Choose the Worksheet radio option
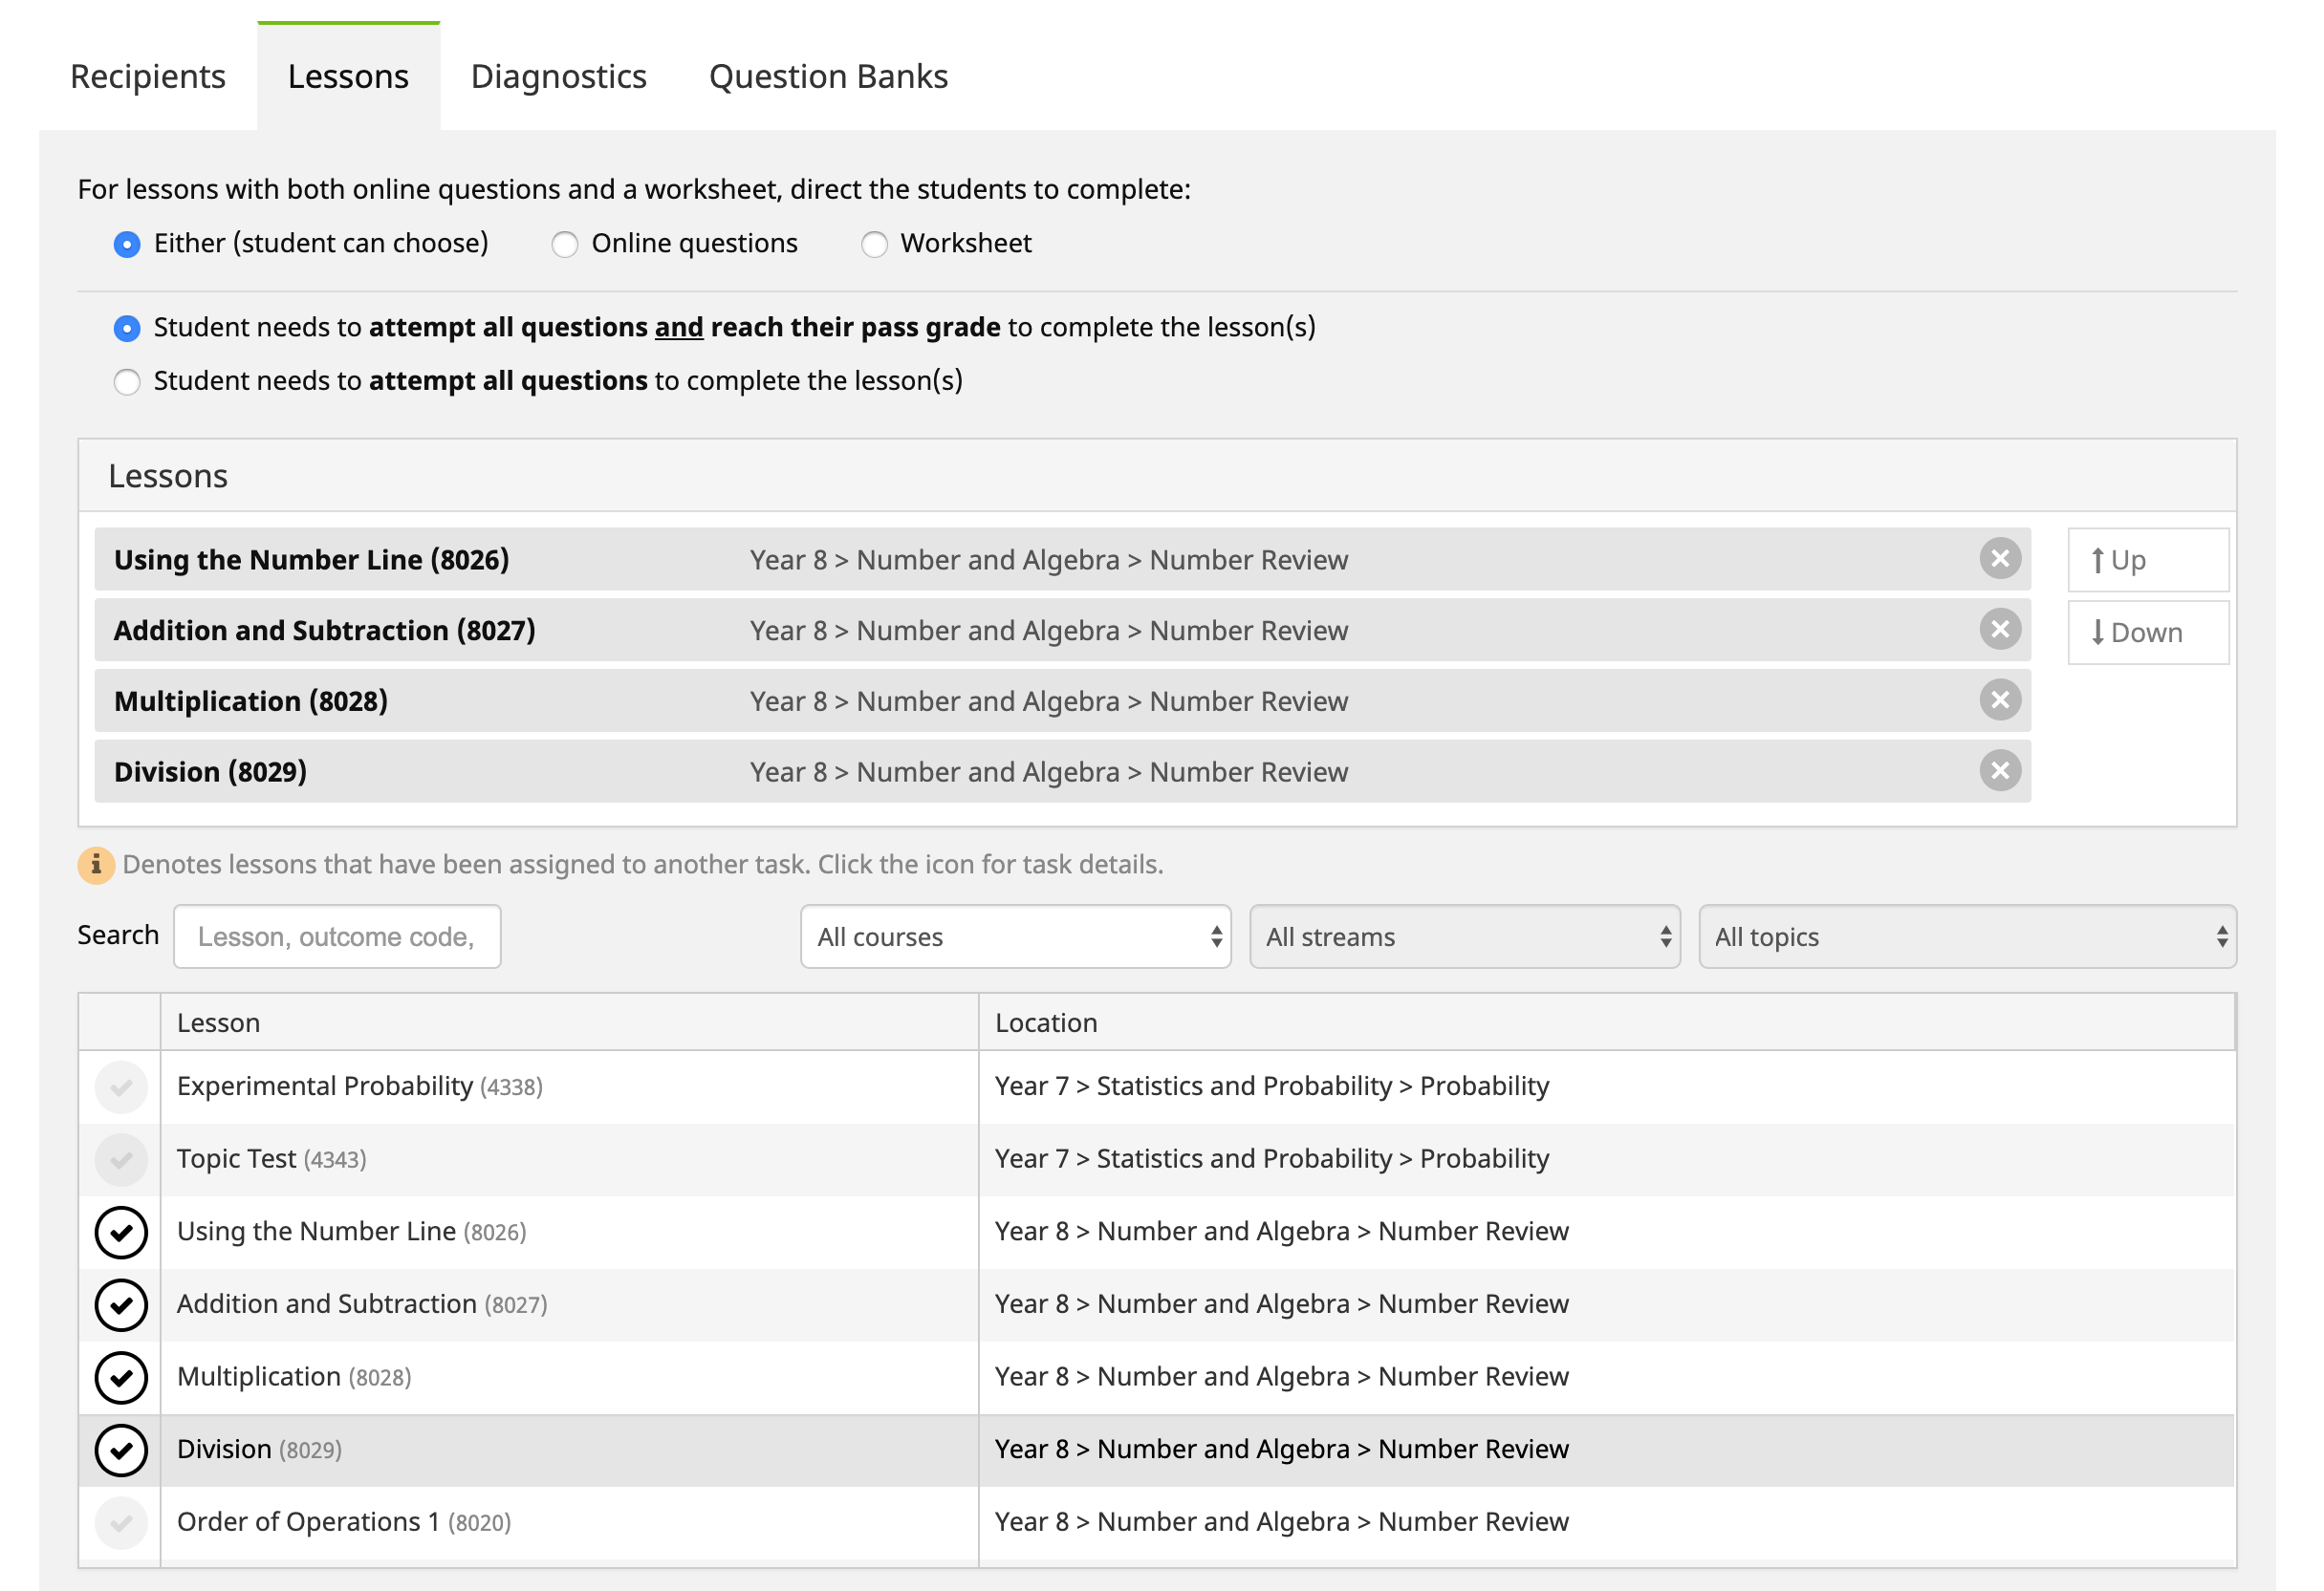 click(874, 244)
